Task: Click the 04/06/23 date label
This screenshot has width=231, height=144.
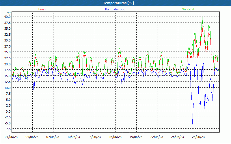Action: point(32,137)
